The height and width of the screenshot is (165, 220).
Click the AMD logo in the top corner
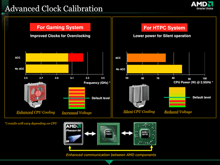tap(202, 6)
